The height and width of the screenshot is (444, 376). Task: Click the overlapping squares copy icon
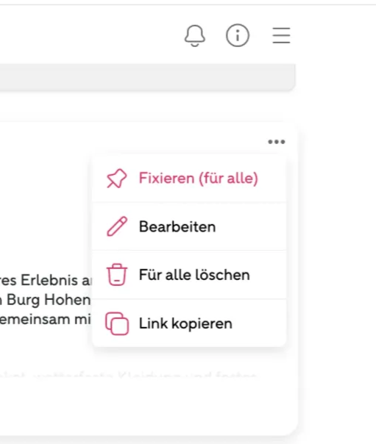point(117,323)
